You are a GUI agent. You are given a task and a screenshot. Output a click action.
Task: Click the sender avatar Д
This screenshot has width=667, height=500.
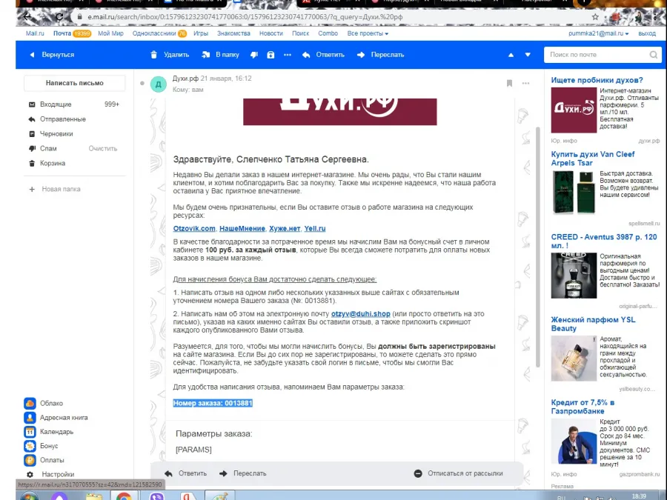coord(159,84)
